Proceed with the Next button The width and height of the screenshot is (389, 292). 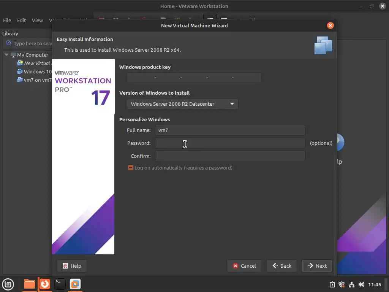click(x=317, y=266)
